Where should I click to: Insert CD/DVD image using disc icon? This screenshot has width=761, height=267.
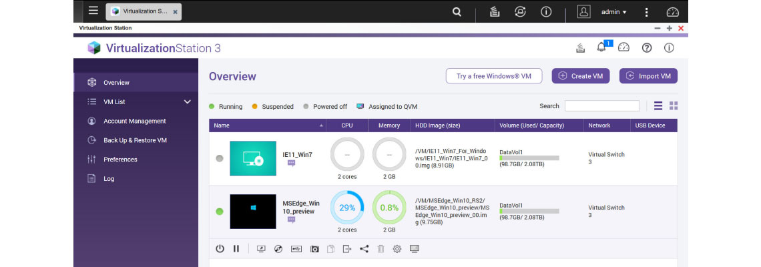coord(278,249)
